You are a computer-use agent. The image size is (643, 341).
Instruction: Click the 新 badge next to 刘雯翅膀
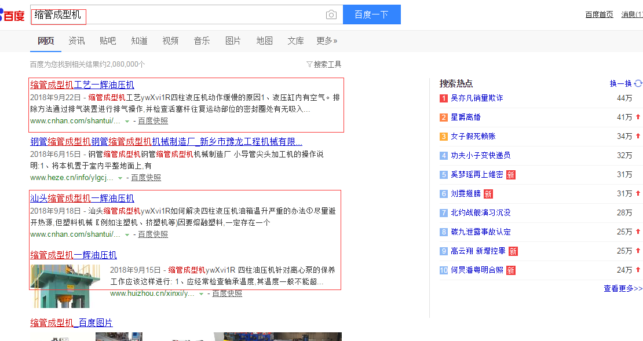488,194
